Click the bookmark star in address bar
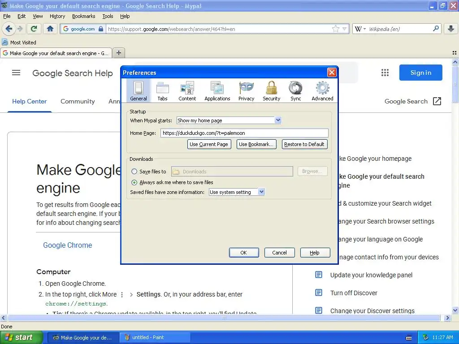The height and width of the screenshot is (344, 459). (335, 29)
